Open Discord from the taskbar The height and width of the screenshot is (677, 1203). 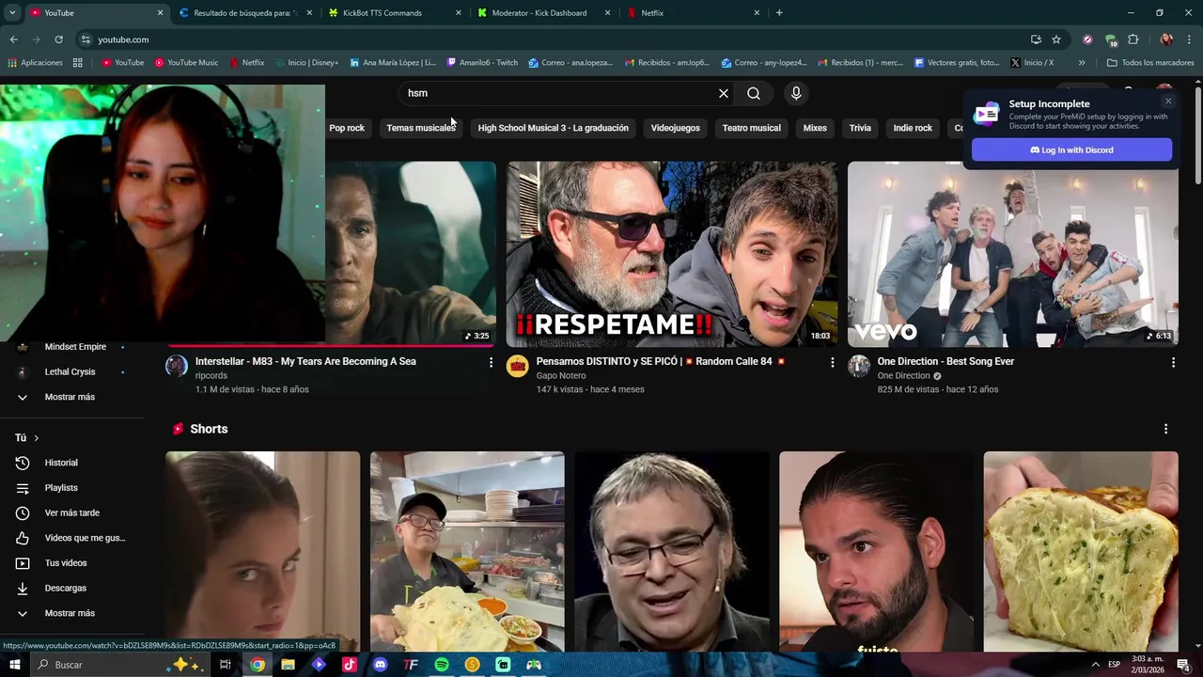point(380,665)
